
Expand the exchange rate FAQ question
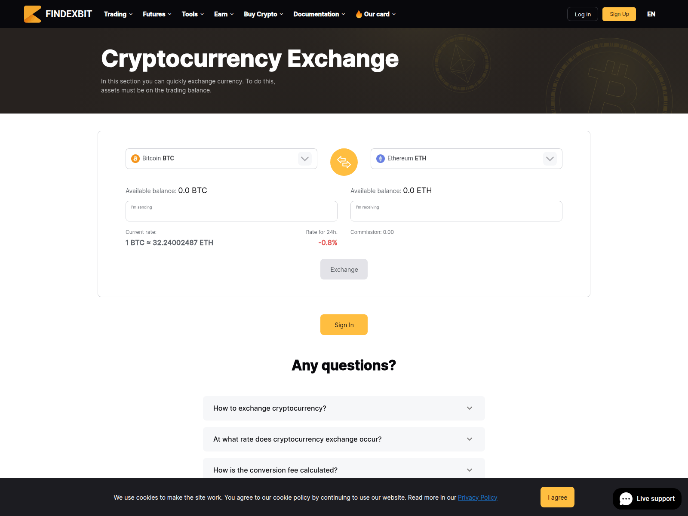(344, 439)
